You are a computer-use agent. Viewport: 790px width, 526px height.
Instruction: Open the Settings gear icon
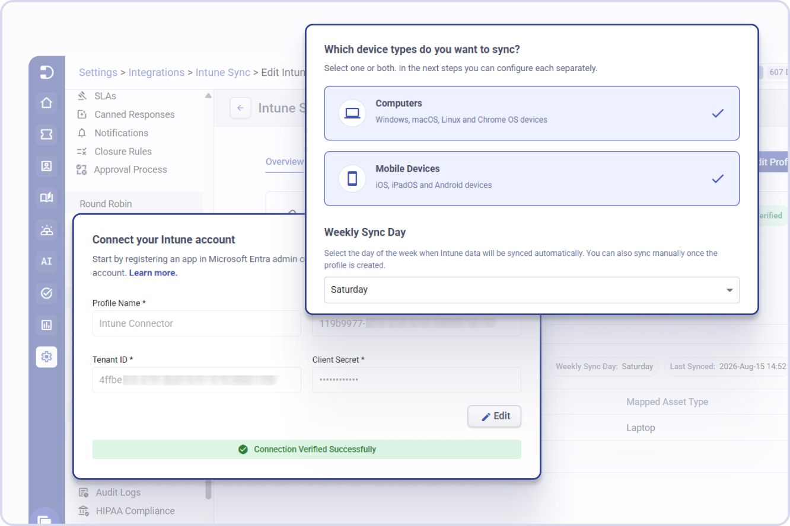pyautogui.click(x=46, y=357)
